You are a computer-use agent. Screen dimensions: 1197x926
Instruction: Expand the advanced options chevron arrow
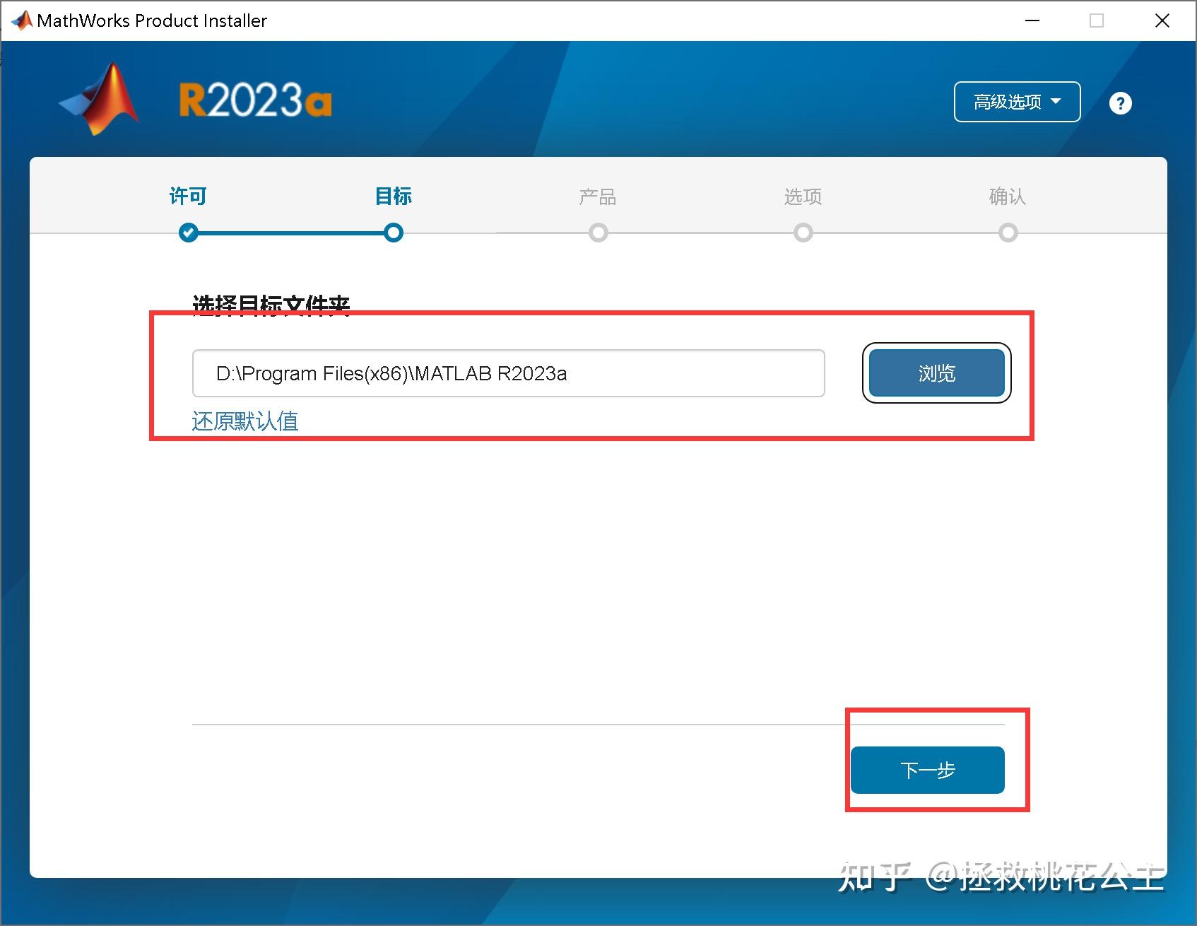click(1056, 101)
